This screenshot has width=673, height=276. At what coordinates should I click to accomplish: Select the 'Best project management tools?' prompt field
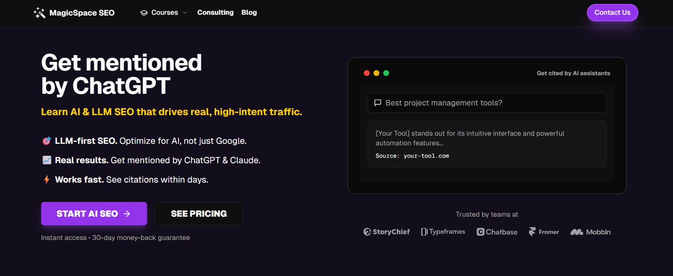(487, 103)
